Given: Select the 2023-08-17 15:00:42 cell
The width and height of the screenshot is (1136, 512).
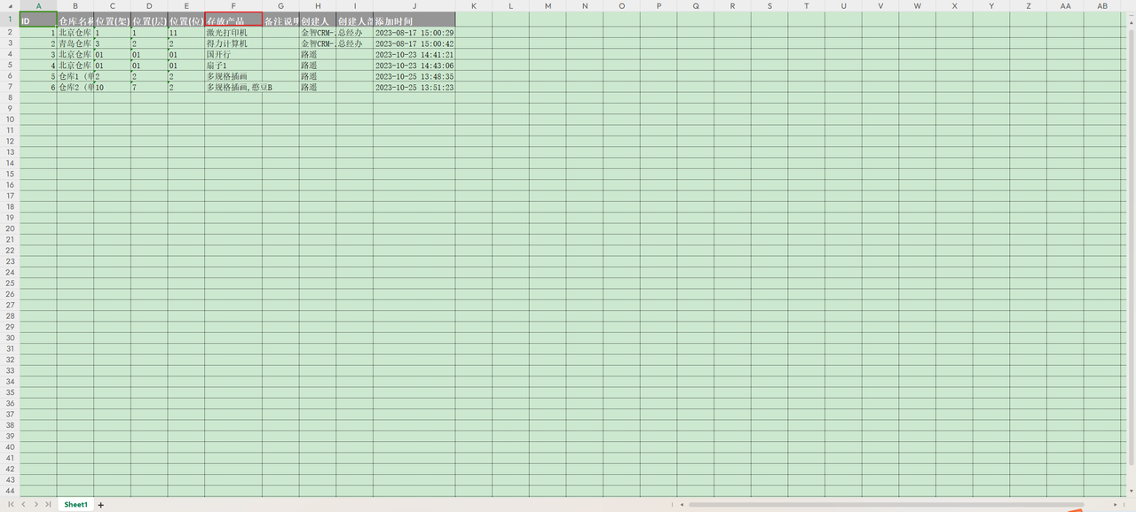Looking at the screenshot, I should (x=414, y=43).
